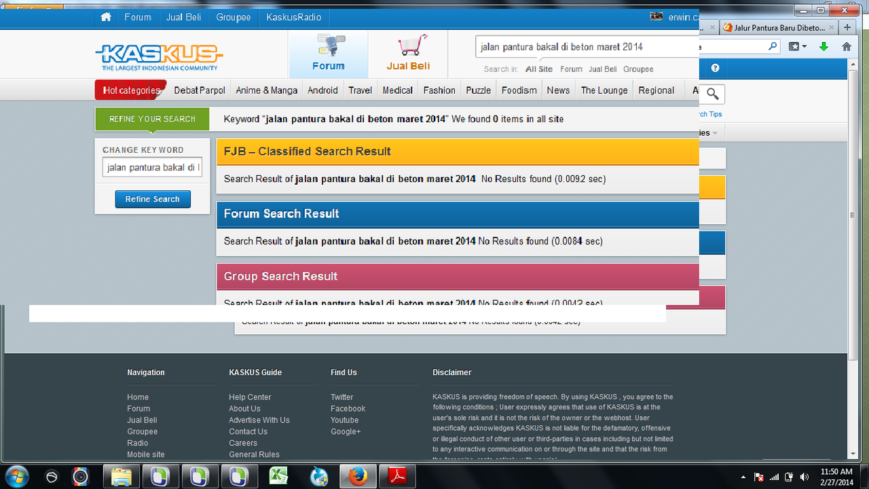Select The Lounge category
The image size is (869, 489).
point(604,90)
